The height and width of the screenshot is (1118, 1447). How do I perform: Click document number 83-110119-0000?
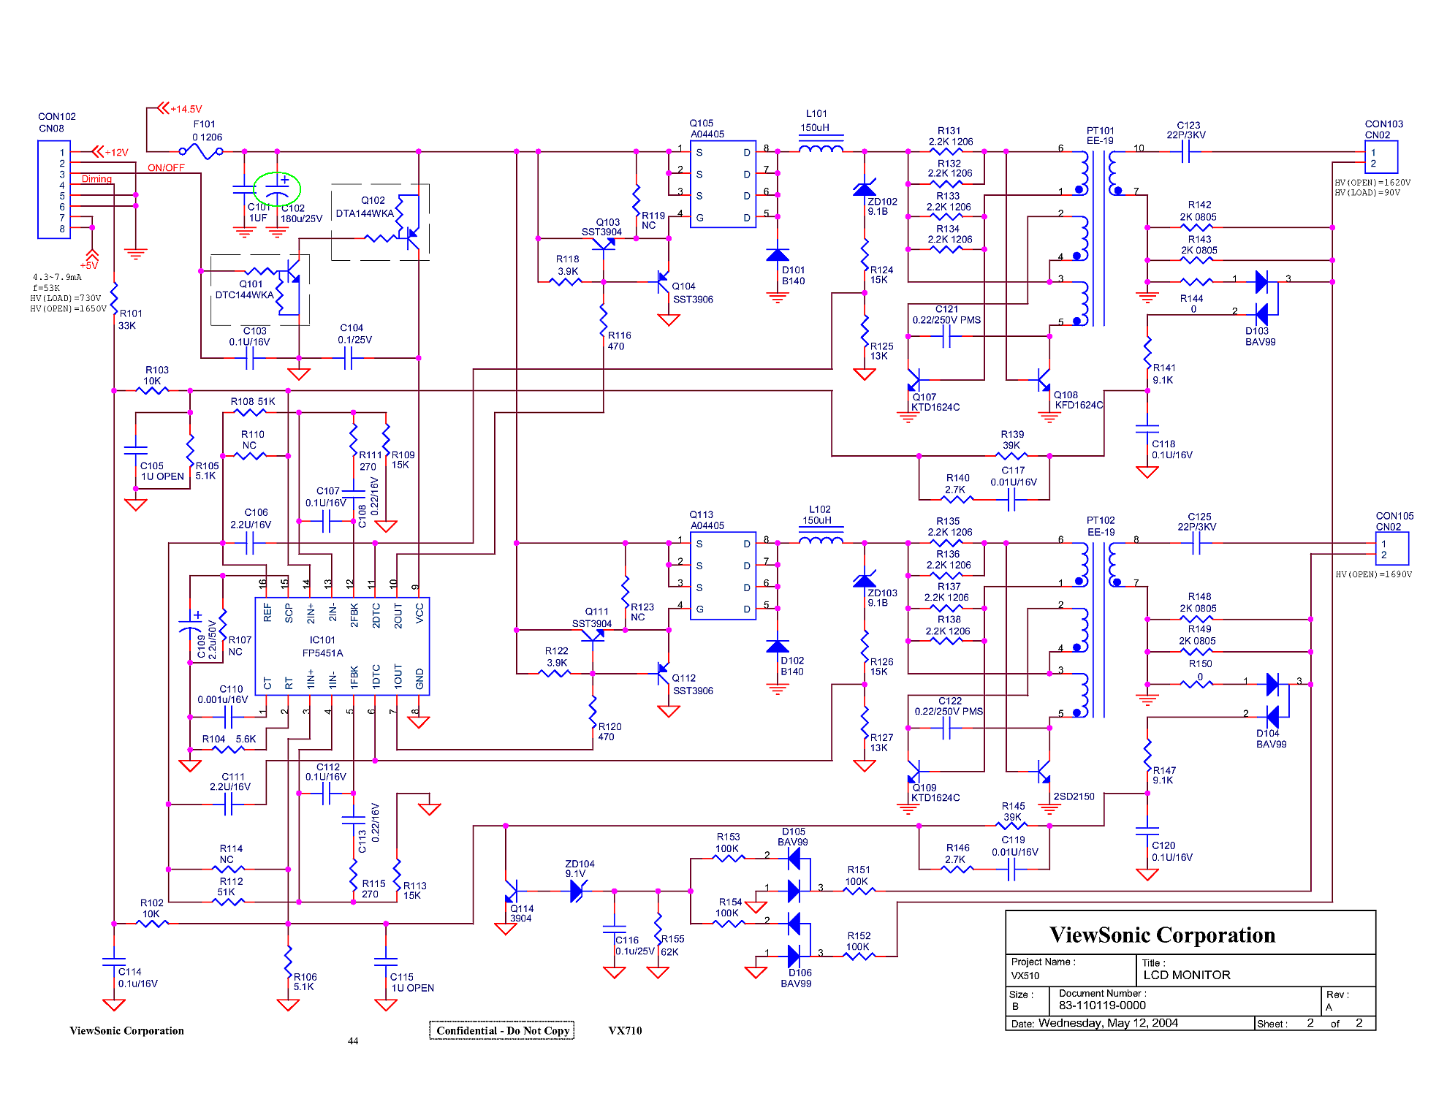(1102, 1005)
